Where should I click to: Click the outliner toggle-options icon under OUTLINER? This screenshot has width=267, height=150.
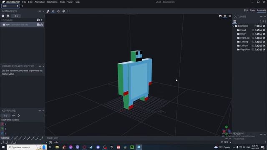[x=234, y=22]
